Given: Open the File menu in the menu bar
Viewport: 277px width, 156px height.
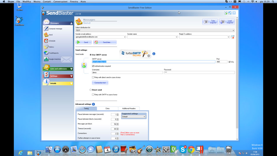Looking at the screenshot, I should 18,1.
